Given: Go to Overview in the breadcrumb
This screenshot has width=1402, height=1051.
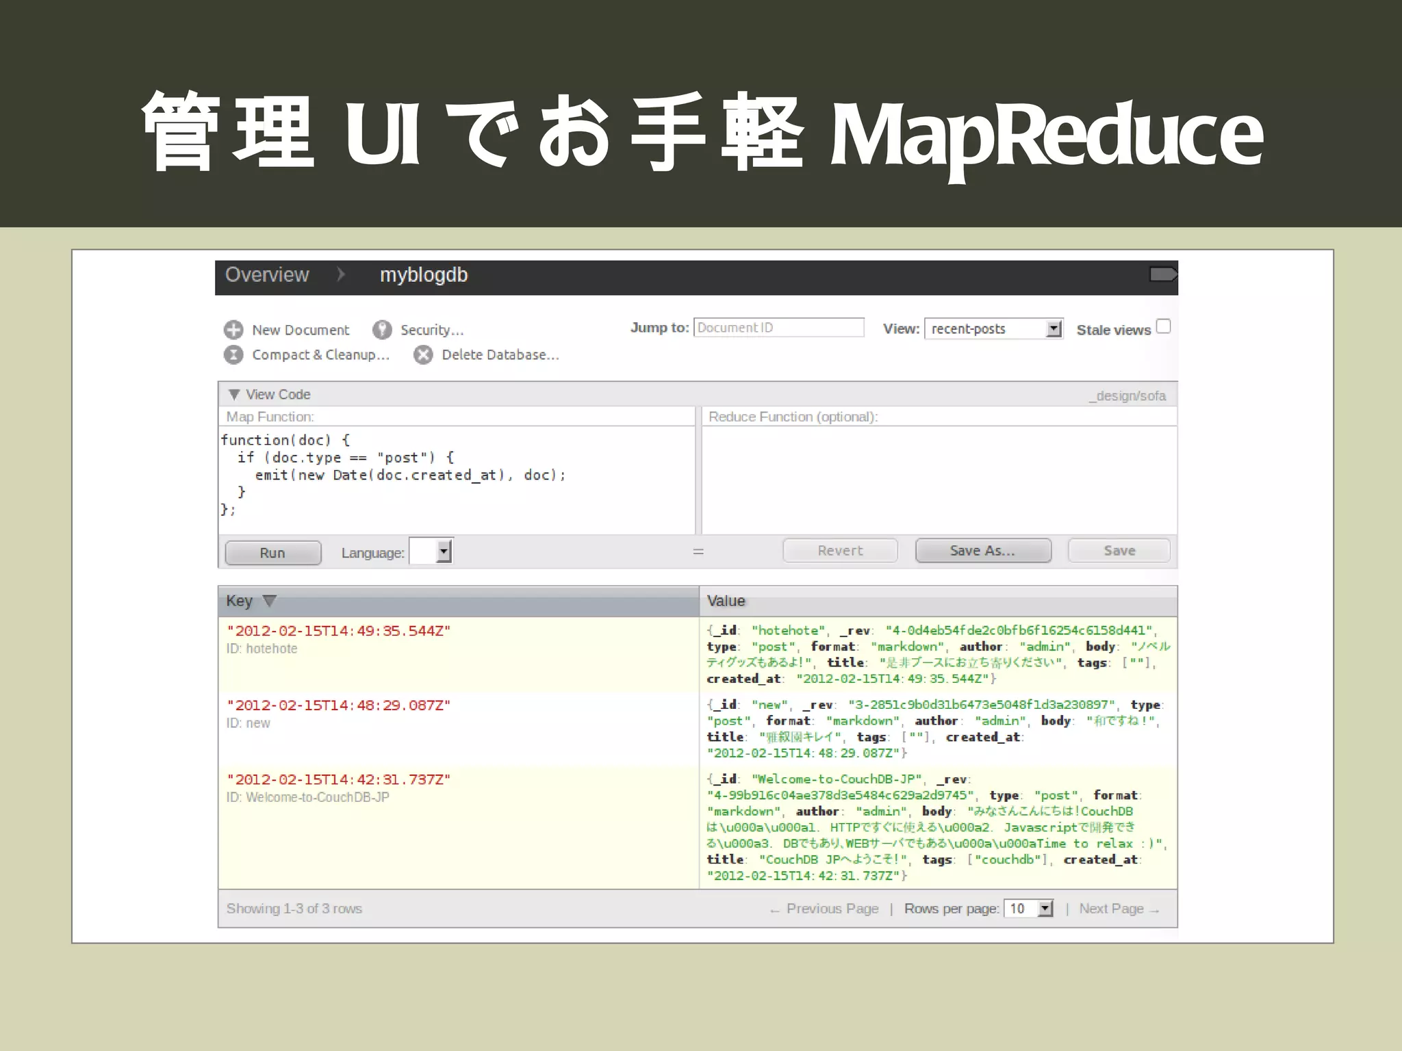Looking at the screenshot, I should tap(267, 275).
